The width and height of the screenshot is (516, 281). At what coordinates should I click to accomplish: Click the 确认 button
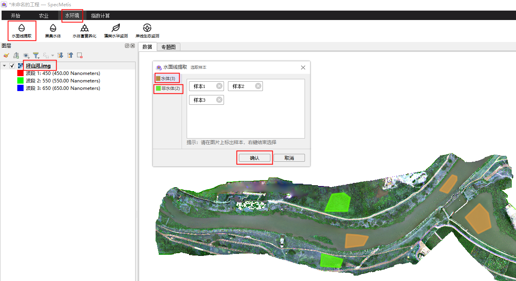254,158
